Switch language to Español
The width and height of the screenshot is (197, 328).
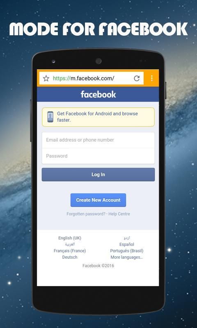[127, 244]
